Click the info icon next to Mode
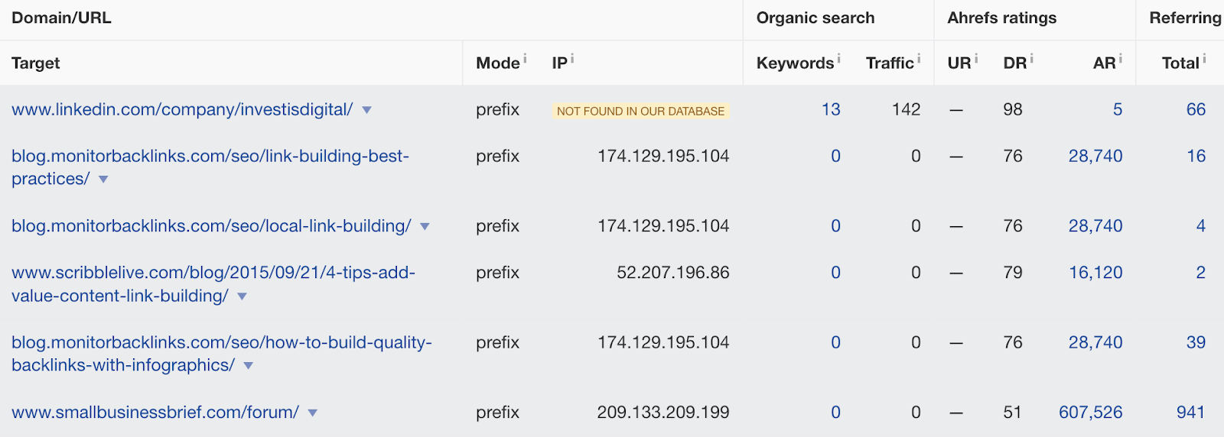Viewport: 1224px width, 437px height. pos(525,58)
